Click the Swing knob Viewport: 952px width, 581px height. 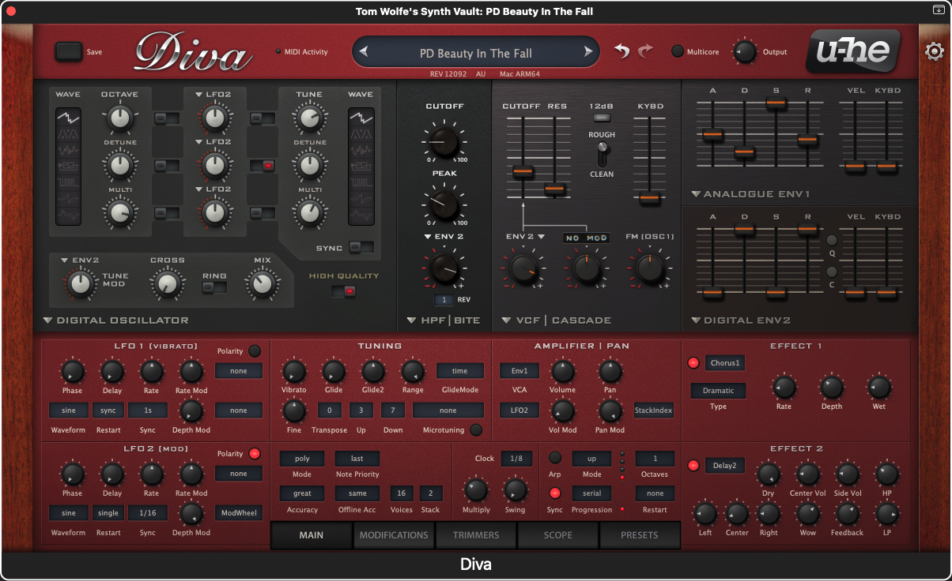(515, 490)
